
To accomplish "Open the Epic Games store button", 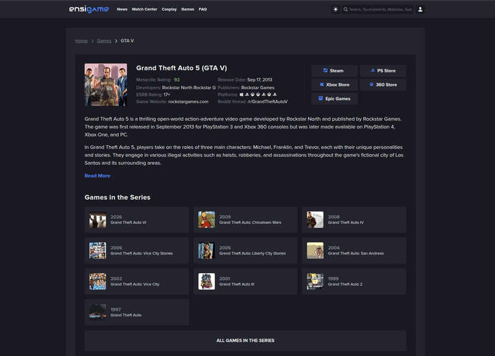I will (x=334, y=98).
